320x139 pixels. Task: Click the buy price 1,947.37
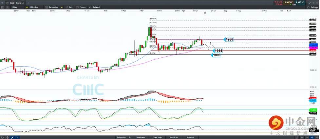(x=300, y=2)
